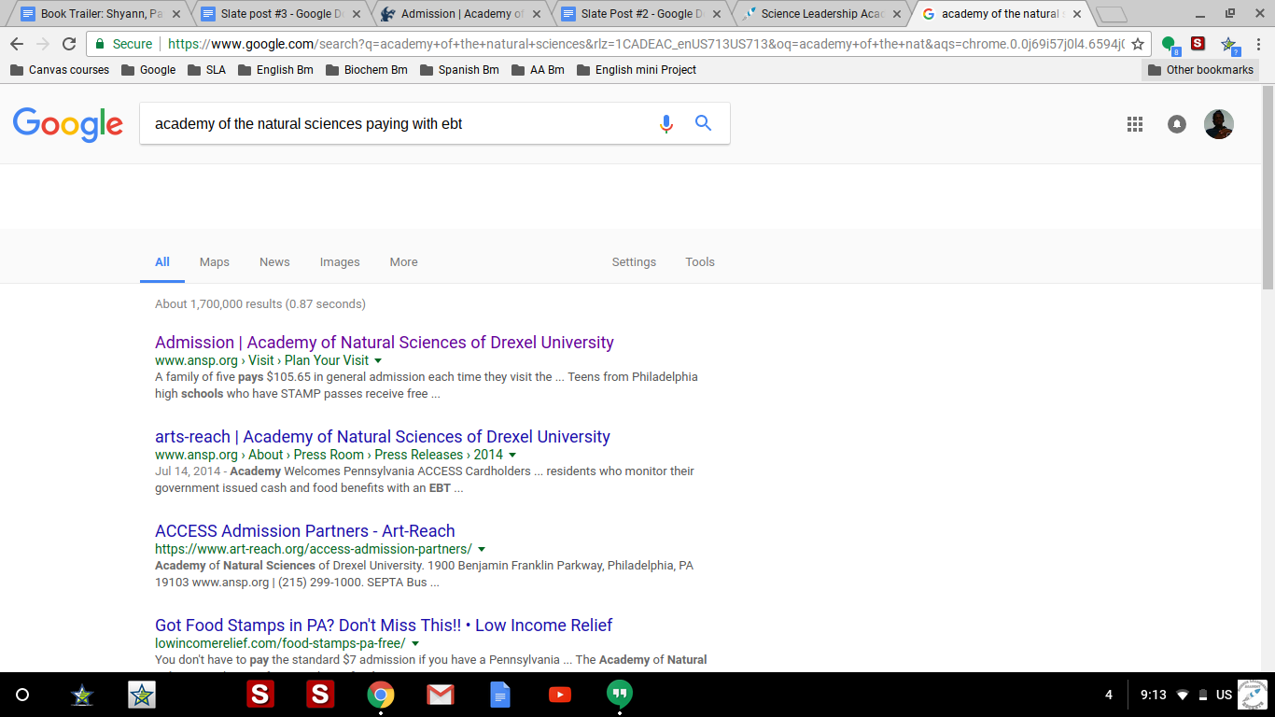
Task: Click the Google logo
Action: [x=68, y=124]
